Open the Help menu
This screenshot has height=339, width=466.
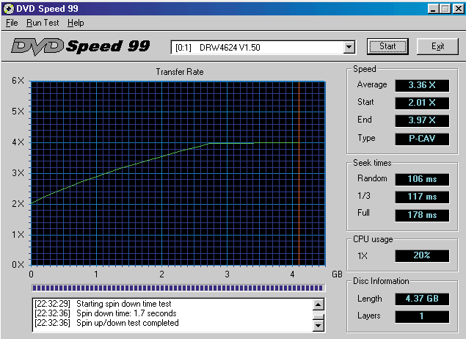tap(76, 23)
